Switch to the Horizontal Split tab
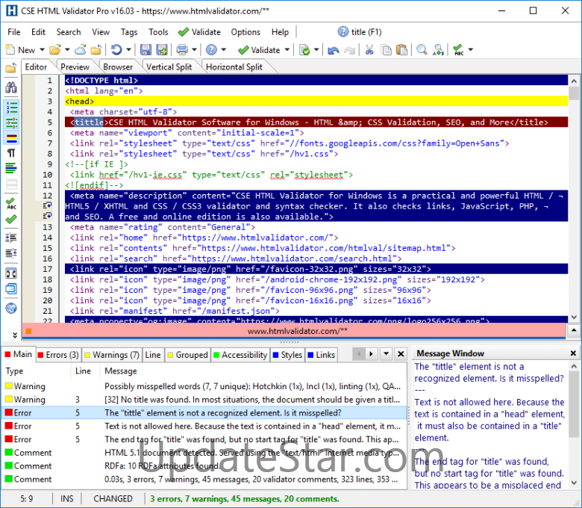Image resolution: width=582 pixels, height=508 pixels. click(x=234, y=67)
